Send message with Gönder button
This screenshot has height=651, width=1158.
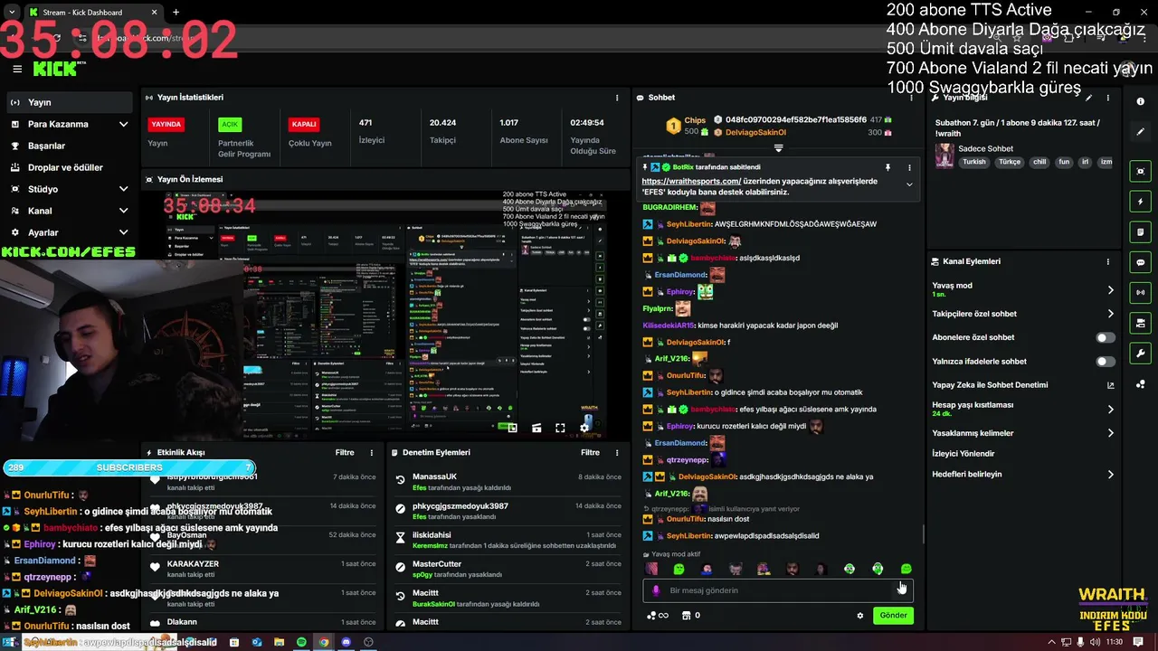click(x=893, y=616)
